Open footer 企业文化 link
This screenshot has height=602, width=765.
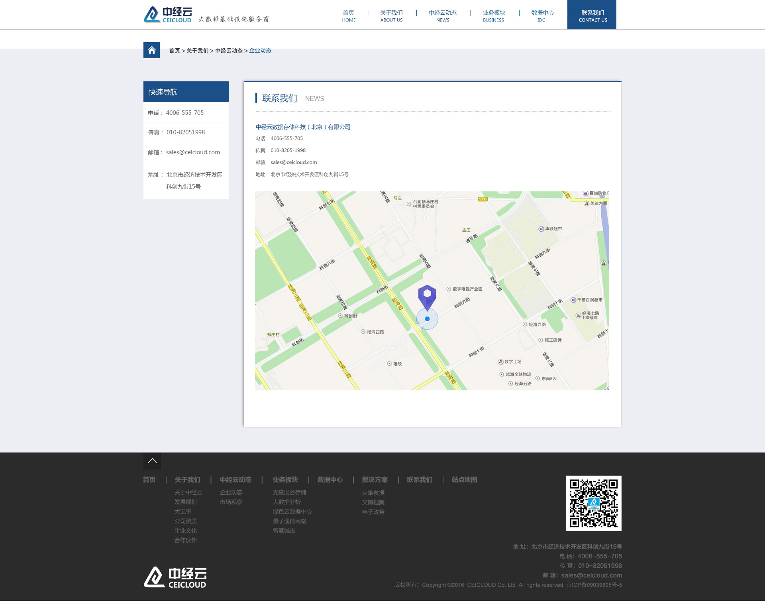pos(186,531)
